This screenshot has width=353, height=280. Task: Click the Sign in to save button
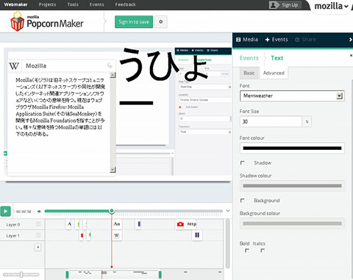(134, 22)
